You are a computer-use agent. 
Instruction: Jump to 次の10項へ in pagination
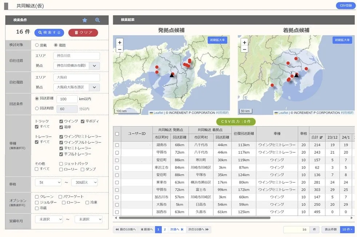coord(198,229)
